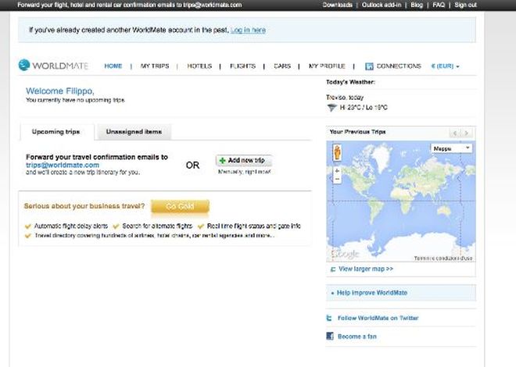
Task: Click the Facebook icon
Action: [329, 336]
